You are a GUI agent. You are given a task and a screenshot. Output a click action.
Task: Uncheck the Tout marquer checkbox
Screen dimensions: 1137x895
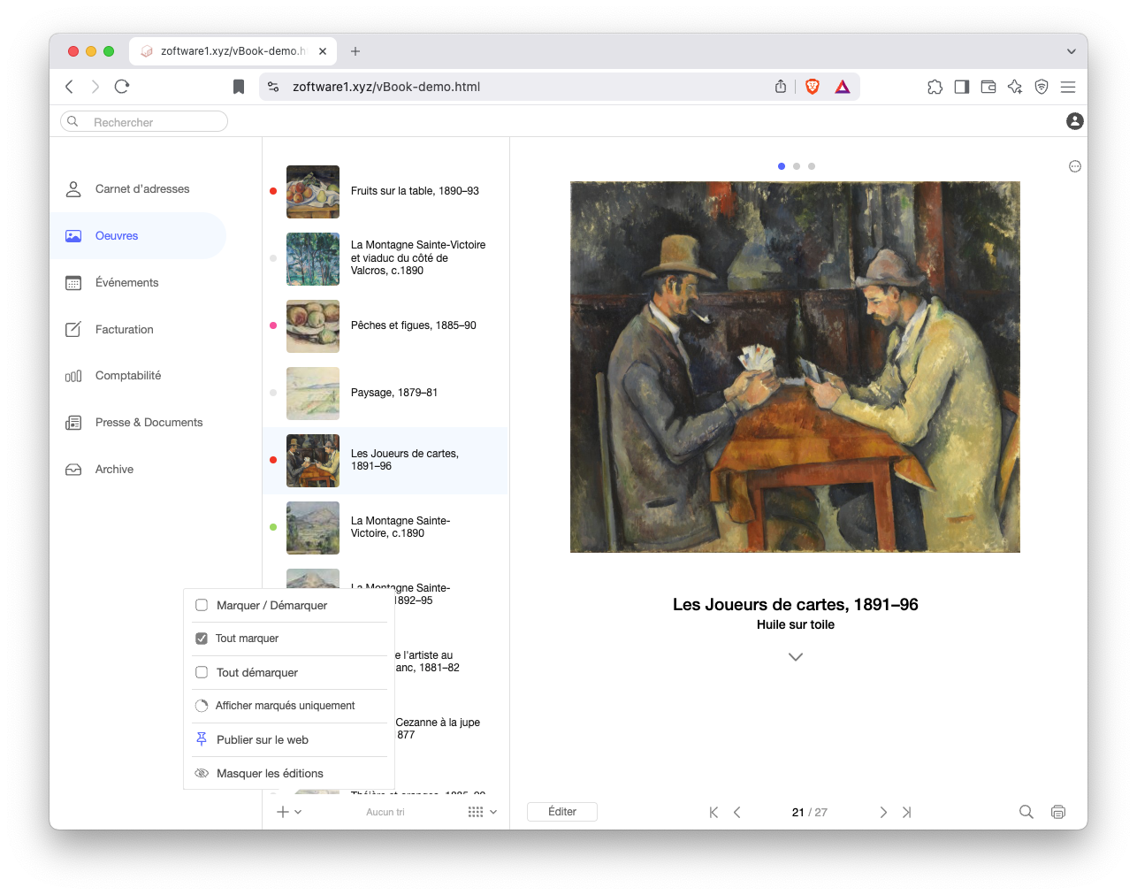coord(202,639)
